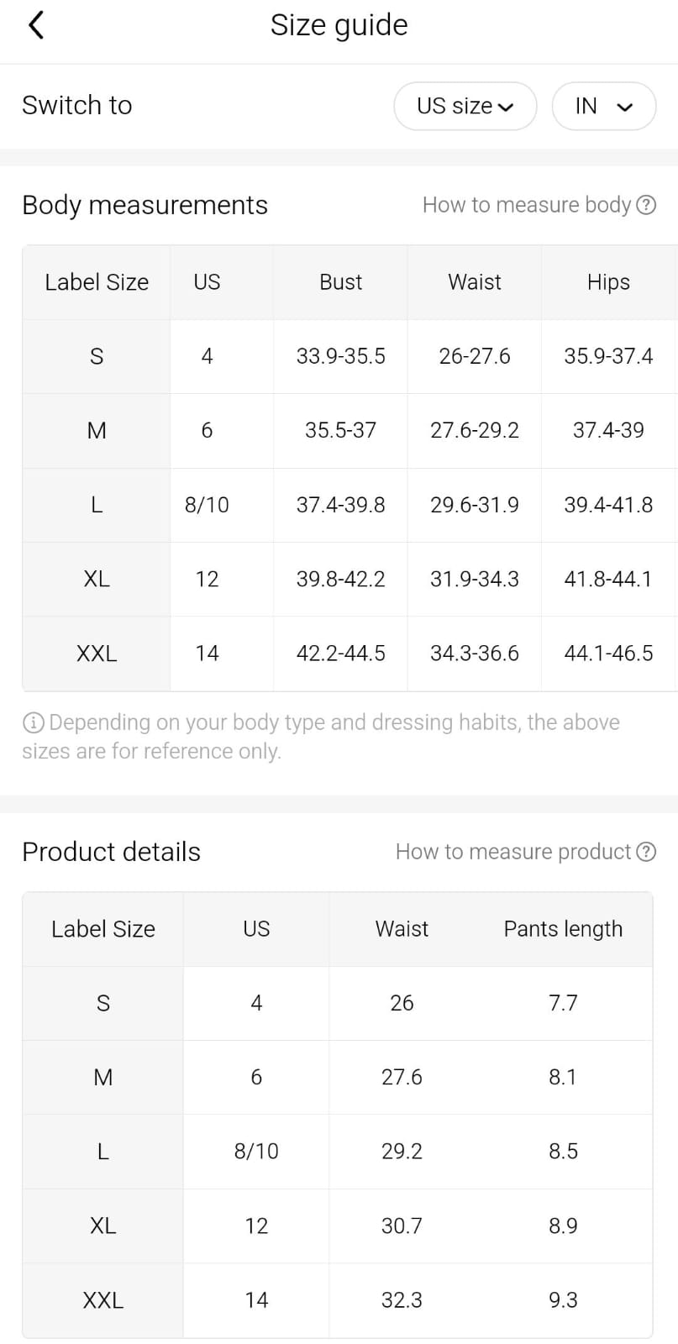Select the 8/10 US size in body table
Viewport: 678px width, 1344px height.
tap(207, 505)
